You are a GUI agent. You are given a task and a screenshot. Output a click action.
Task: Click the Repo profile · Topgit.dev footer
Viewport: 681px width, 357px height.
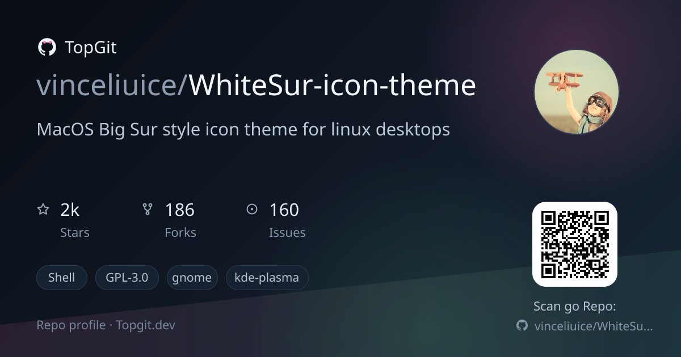pyautogui.click(x=106, y=325)
